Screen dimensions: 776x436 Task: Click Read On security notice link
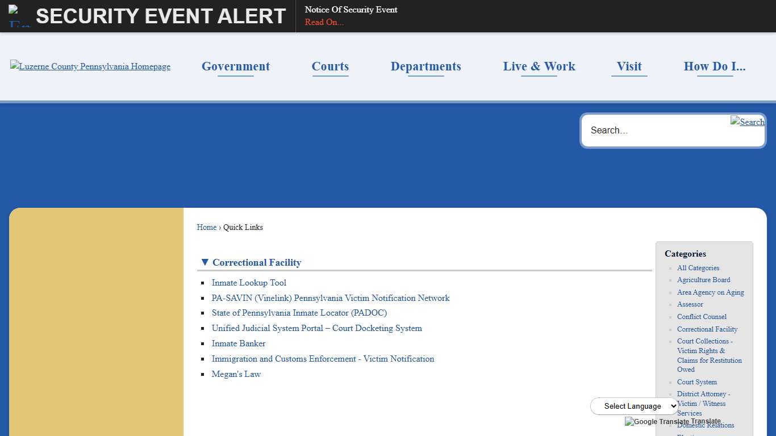coord(324,22)
